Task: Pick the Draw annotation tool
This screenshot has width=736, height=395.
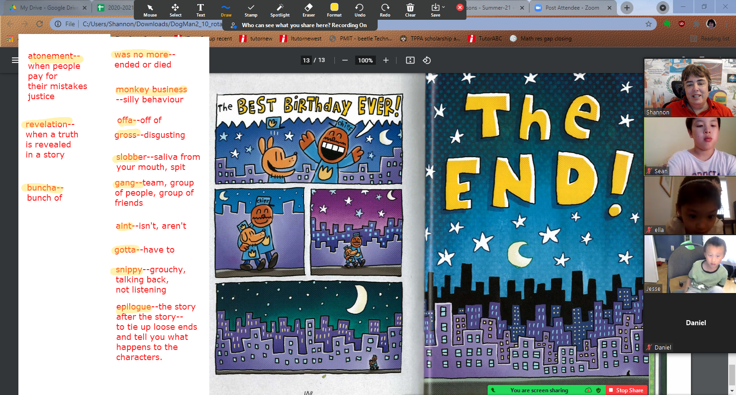Action: pos(226,10)
